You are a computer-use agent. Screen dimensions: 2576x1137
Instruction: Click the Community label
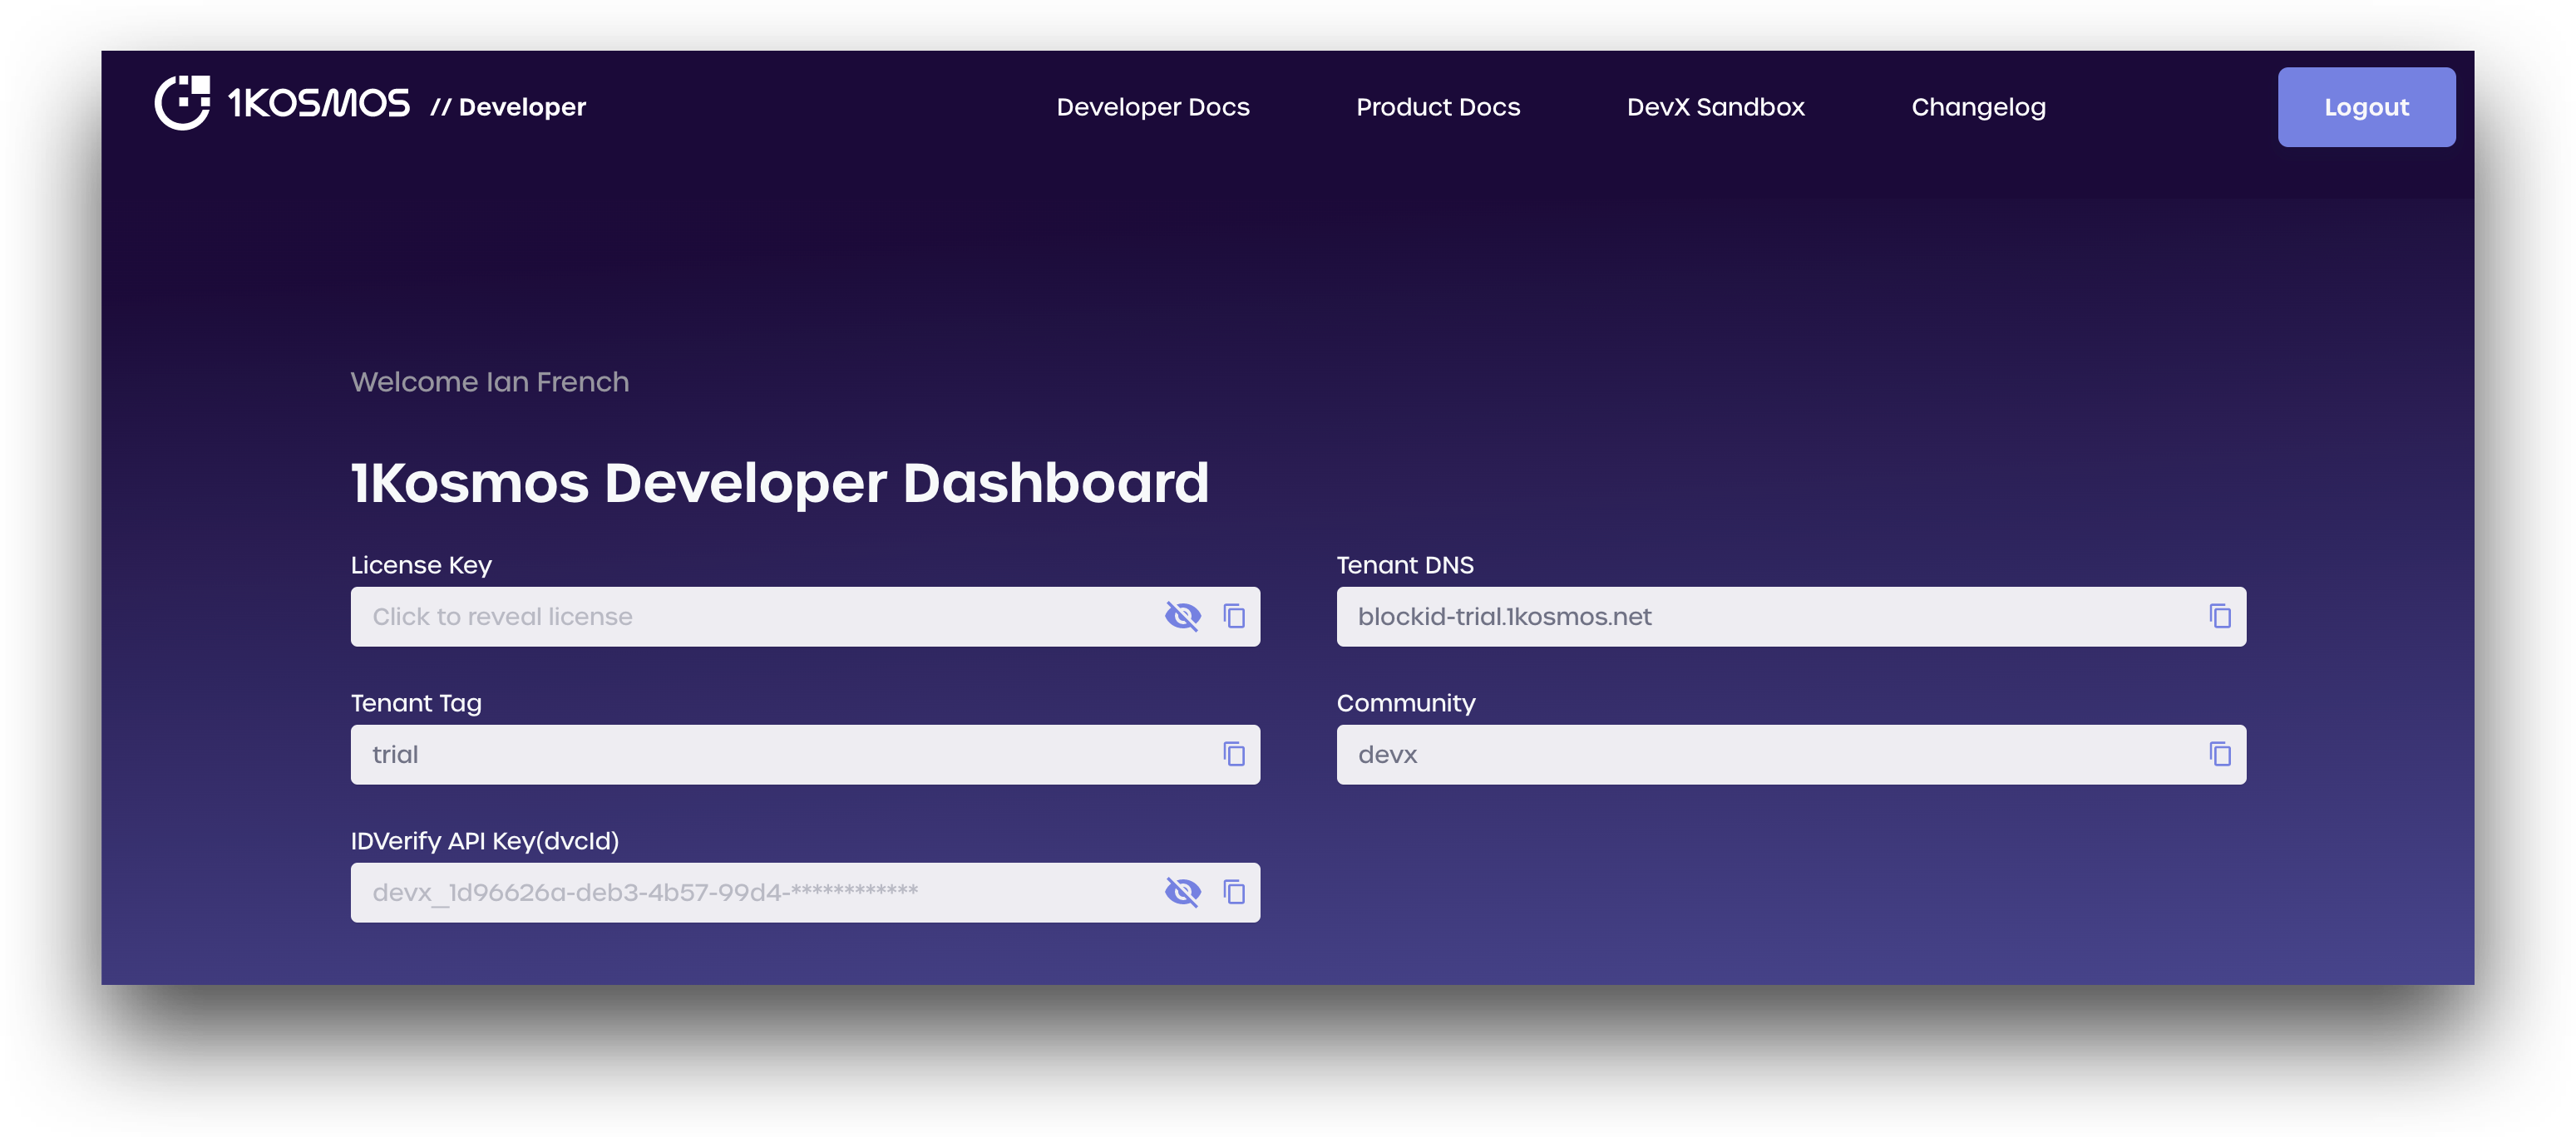[1406, 703]
